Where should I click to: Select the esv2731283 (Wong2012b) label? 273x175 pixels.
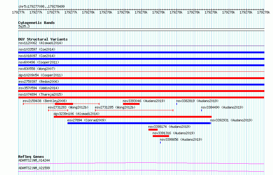(x=68, y=107)
